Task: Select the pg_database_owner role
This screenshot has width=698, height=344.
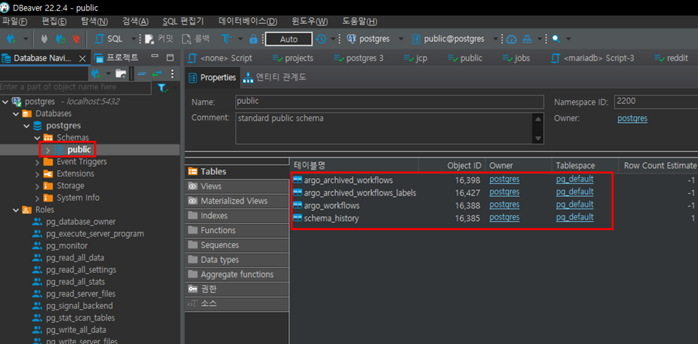Action: click(81, 222)
